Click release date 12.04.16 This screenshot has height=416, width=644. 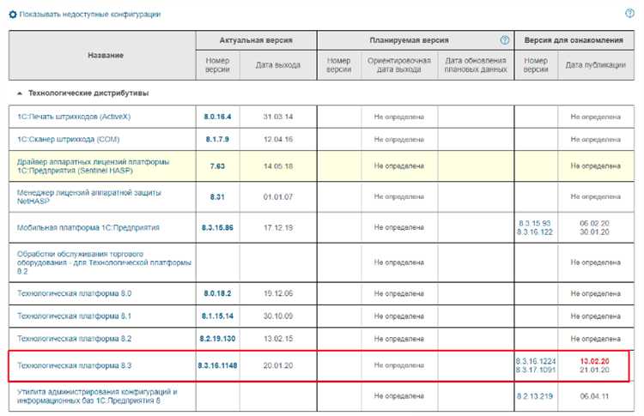click(278, 139)
